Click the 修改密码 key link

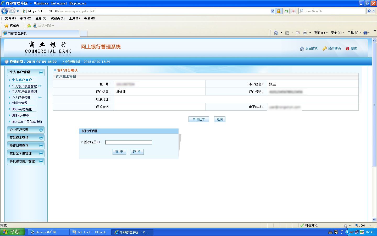pyautogui.click(x=332, y=49)
